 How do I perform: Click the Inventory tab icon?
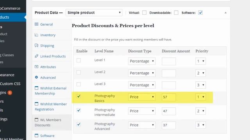click(36, 35)
